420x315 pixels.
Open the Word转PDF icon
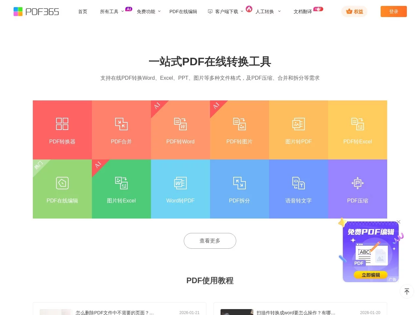pyautogui.click(x=180, y=183)
